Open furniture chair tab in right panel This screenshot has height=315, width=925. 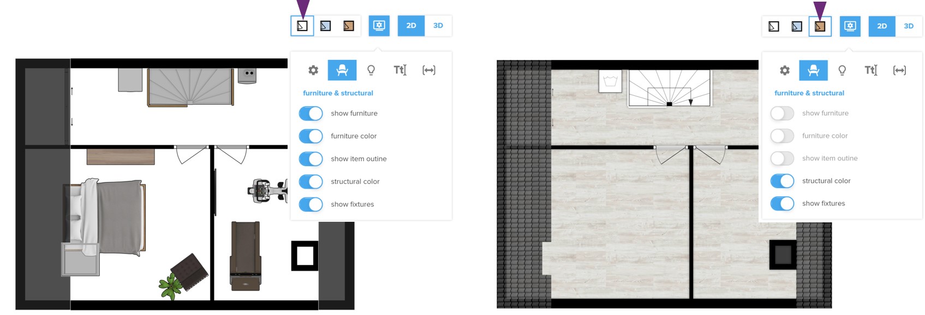pyautogui.click(x=814, y=70)
